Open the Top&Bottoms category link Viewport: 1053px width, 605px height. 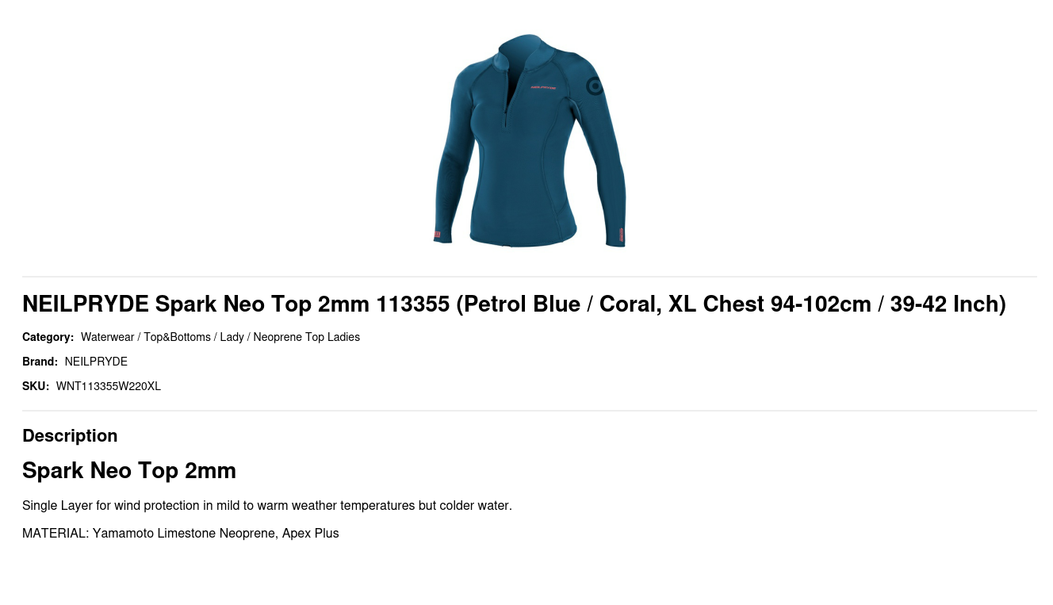177,337
